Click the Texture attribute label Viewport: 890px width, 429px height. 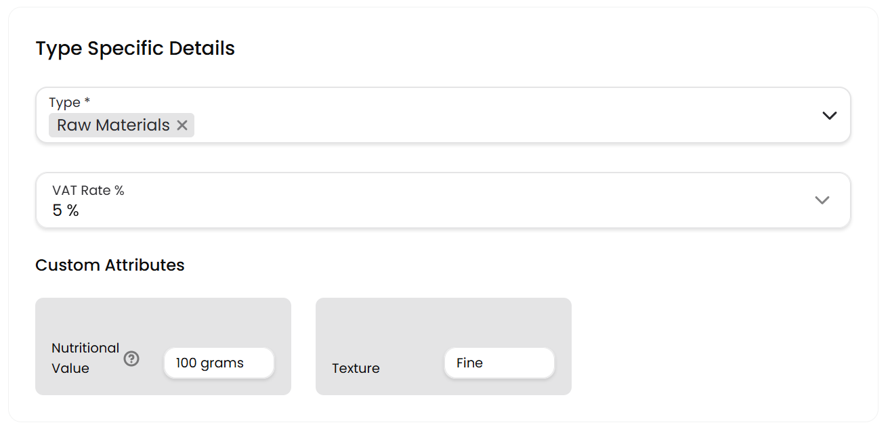click(x=356, y=368)
